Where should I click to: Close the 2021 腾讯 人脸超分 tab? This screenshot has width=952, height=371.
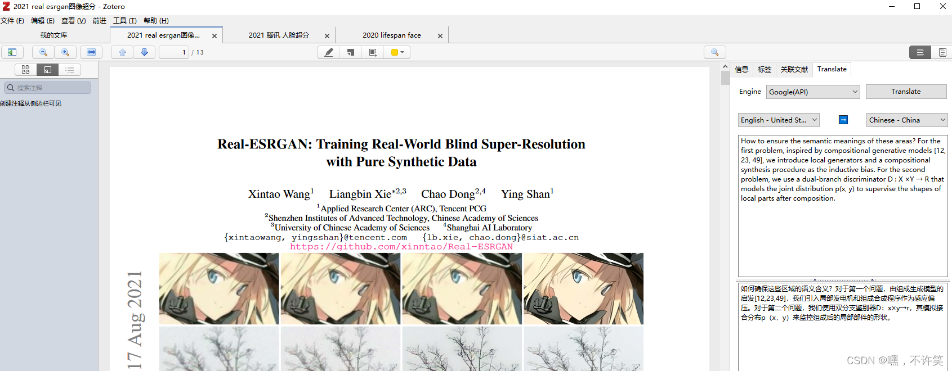327,35
